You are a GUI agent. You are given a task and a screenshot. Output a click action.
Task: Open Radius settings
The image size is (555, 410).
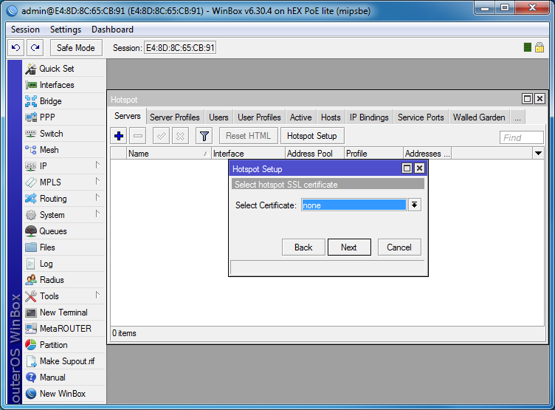64,280
